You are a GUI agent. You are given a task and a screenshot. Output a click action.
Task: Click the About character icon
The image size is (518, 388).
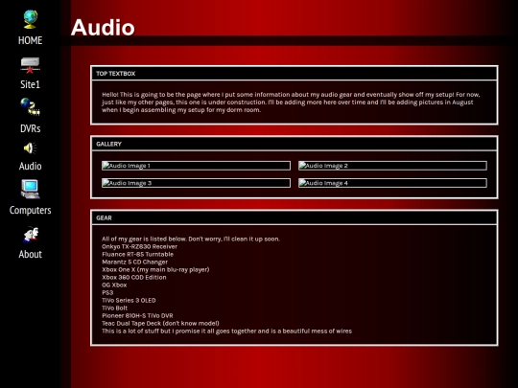coord(31,235)
